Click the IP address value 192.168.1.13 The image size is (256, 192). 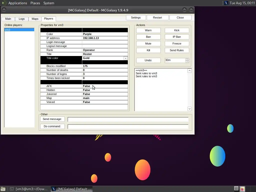[x=105, y=38]
